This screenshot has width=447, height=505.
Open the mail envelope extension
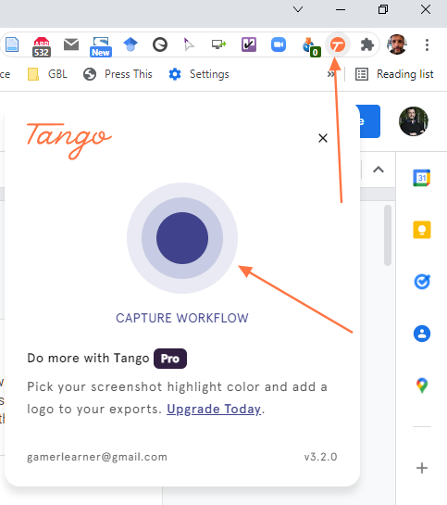click(x=71, y=44)
